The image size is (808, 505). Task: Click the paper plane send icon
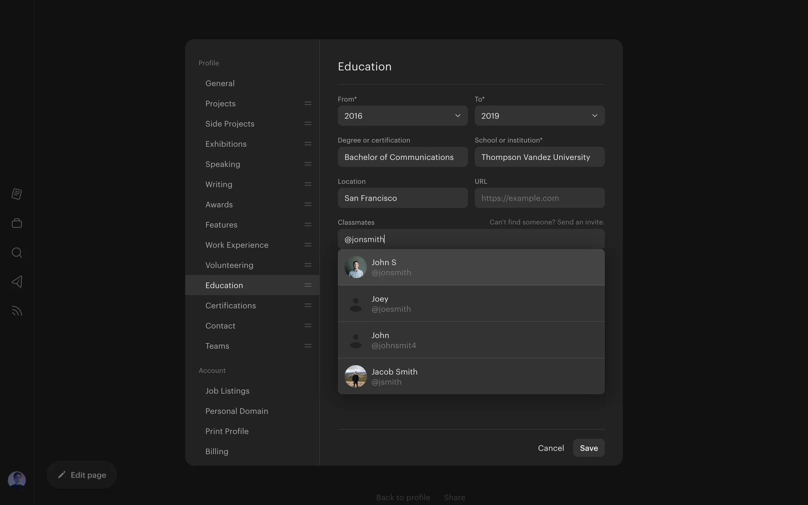tap(17, 282)
